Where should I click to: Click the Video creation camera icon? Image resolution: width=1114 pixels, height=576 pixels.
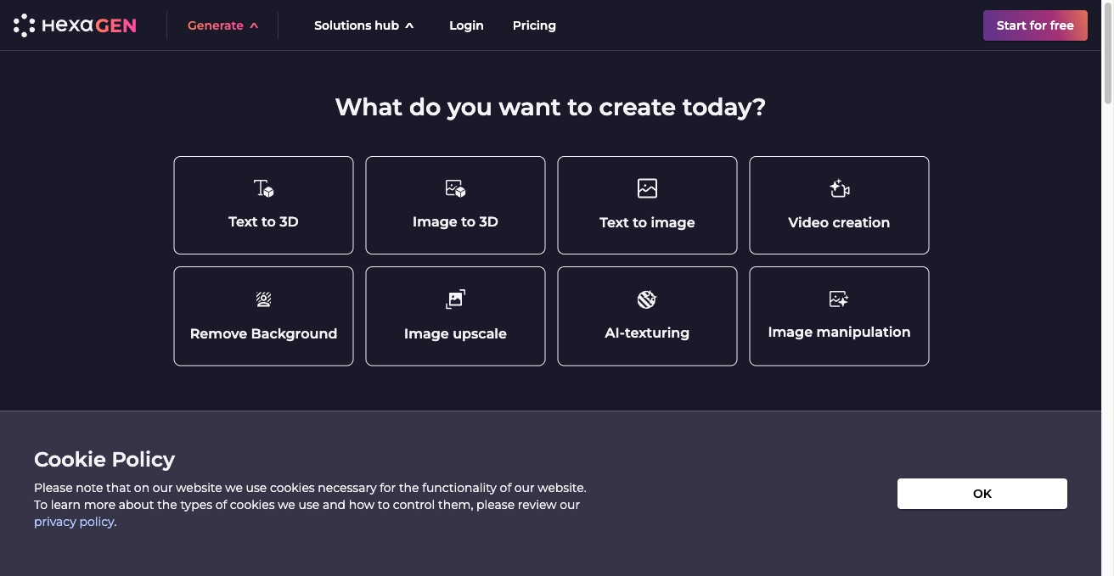point(839,188)
